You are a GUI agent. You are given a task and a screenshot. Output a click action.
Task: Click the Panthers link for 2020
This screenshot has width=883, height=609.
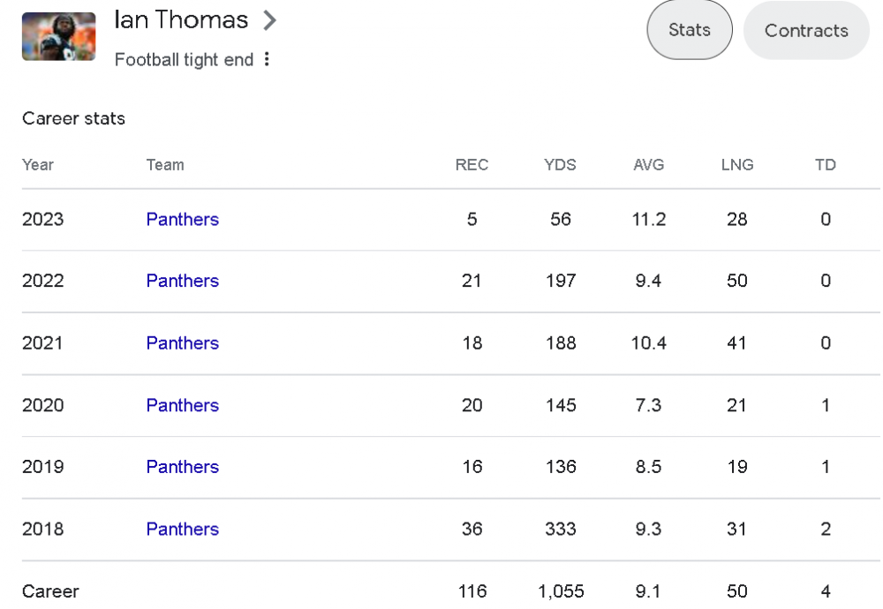coord(183,405)
